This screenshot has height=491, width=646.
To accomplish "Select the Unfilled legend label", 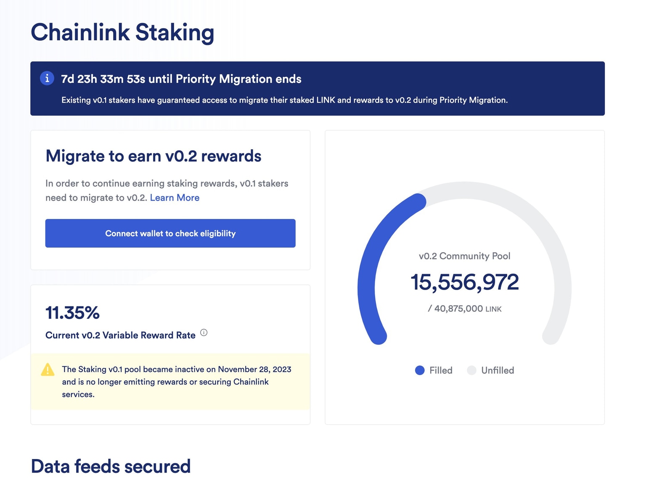I will point(498,370).
